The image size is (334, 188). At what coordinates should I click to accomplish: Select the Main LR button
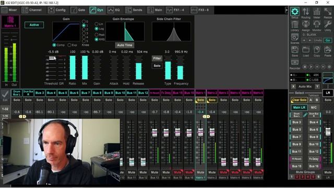(x=299, y=108)
